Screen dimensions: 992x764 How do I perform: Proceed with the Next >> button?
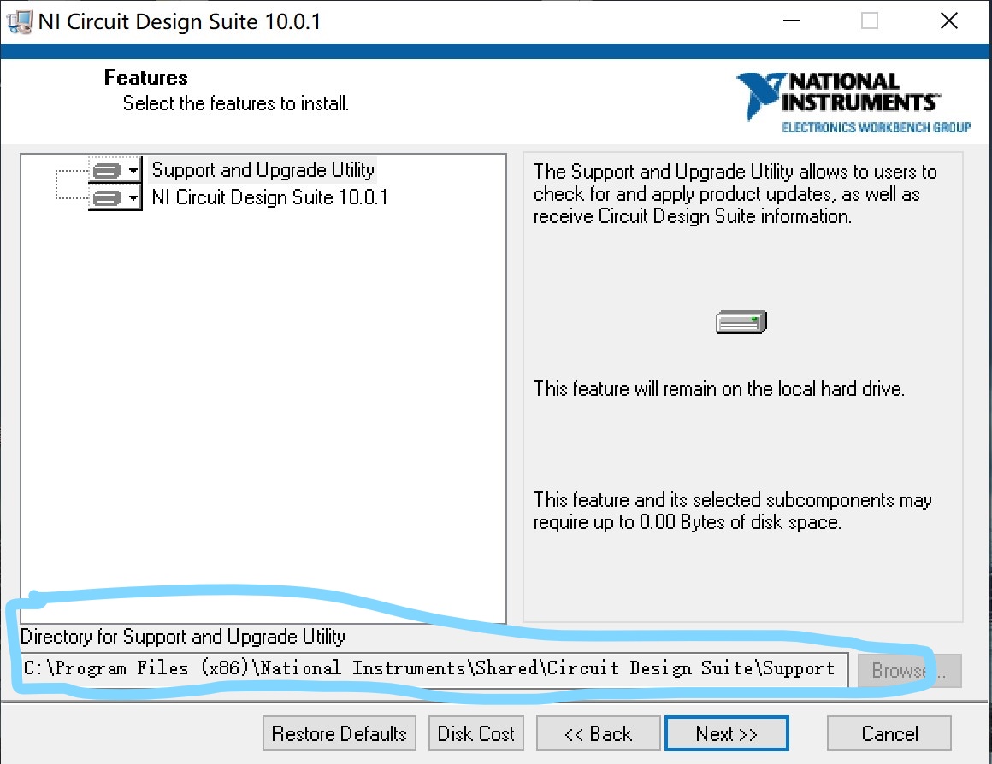726,733
